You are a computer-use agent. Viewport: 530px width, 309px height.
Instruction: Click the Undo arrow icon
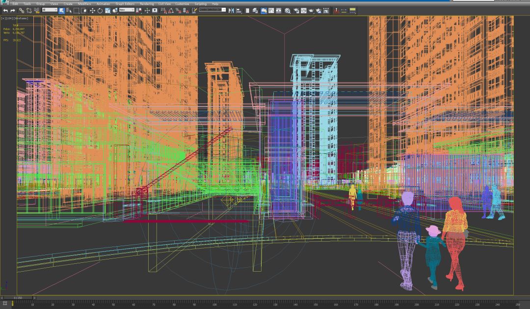tap(5, 10)
